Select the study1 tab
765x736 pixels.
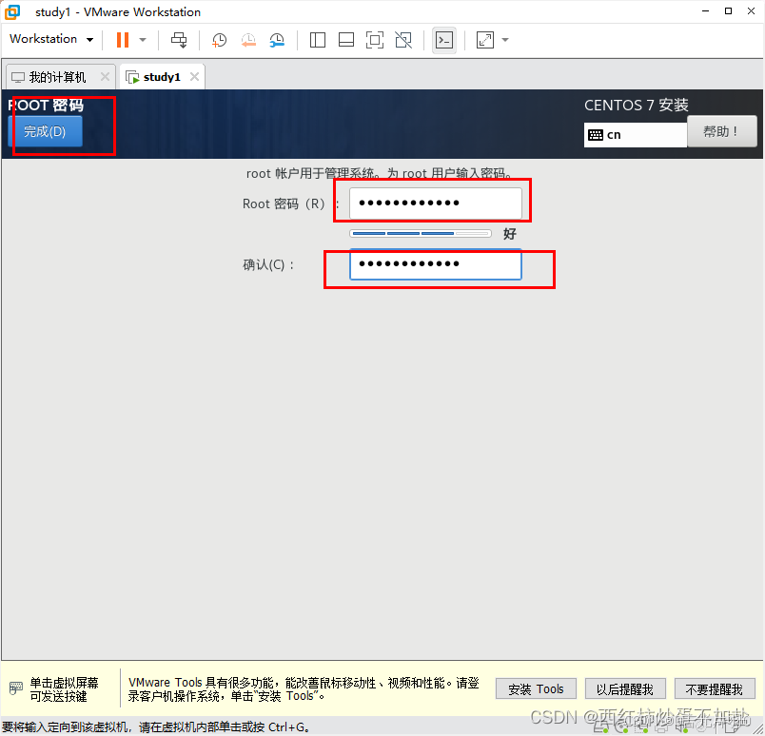(x=162, y=77)
